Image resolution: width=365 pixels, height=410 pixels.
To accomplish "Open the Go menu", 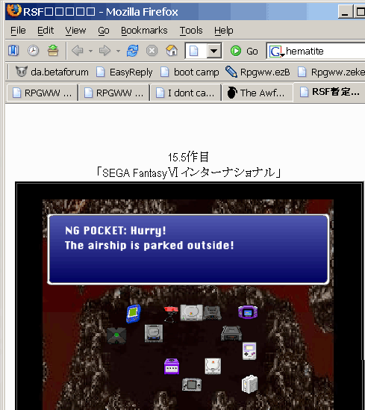I will (x=104, y=31).
